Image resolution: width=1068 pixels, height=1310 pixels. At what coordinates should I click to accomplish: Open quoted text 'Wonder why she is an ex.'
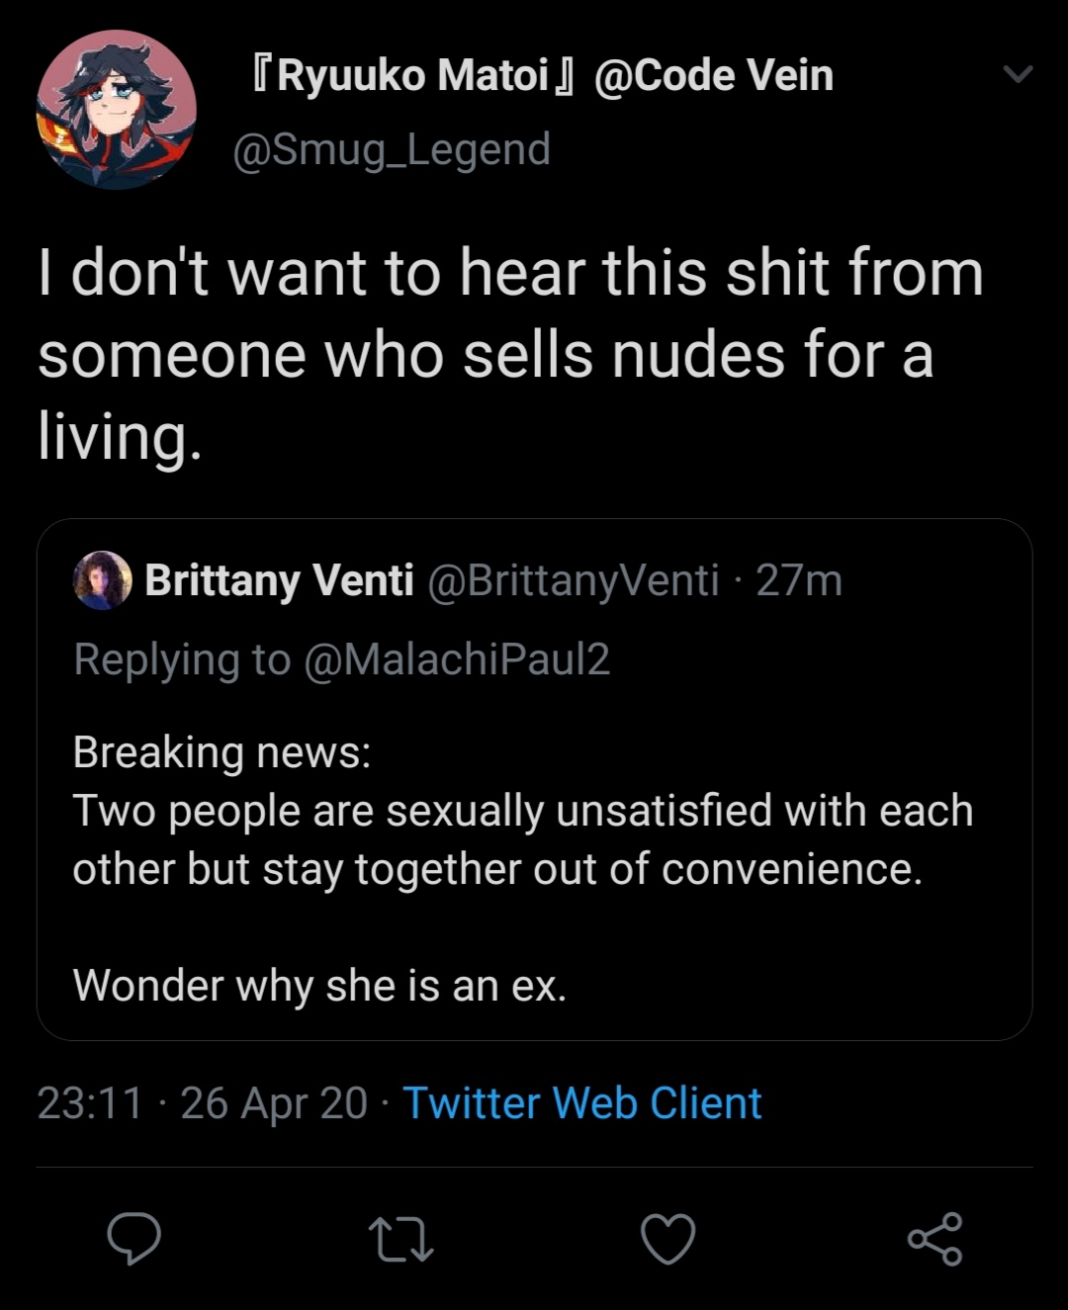(x=320, y=986)
